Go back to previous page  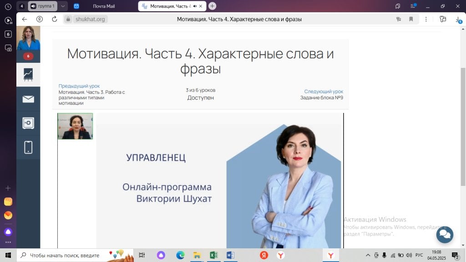pos(25,19)
